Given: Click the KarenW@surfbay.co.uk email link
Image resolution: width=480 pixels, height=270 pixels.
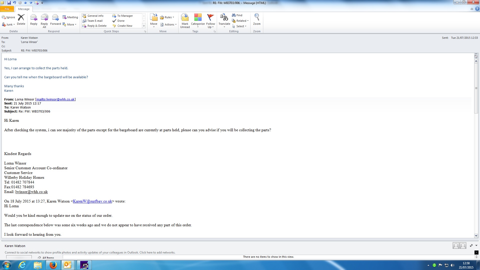Looking at the screenshot, I should coord(92,201).
